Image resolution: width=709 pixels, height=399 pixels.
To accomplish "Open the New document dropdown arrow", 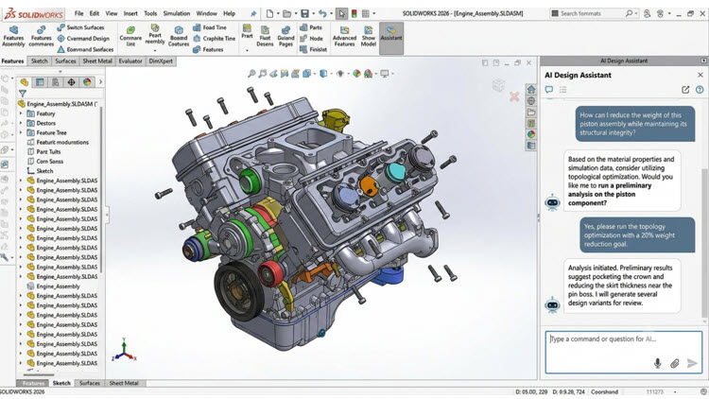I will (x=278, y=13).
